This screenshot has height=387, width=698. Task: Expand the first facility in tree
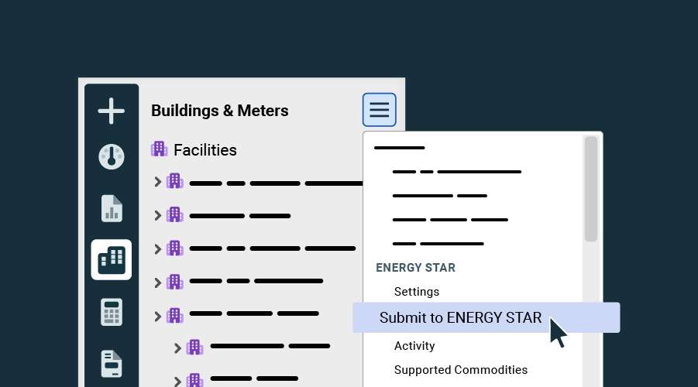pyautogui.click(x=157, y=182)
